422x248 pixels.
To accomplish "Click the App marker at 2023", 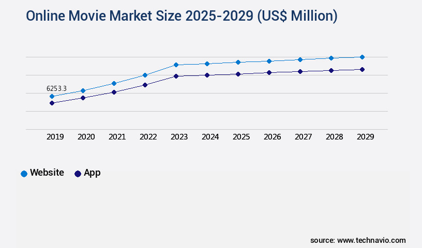I will tap(176, 76).
